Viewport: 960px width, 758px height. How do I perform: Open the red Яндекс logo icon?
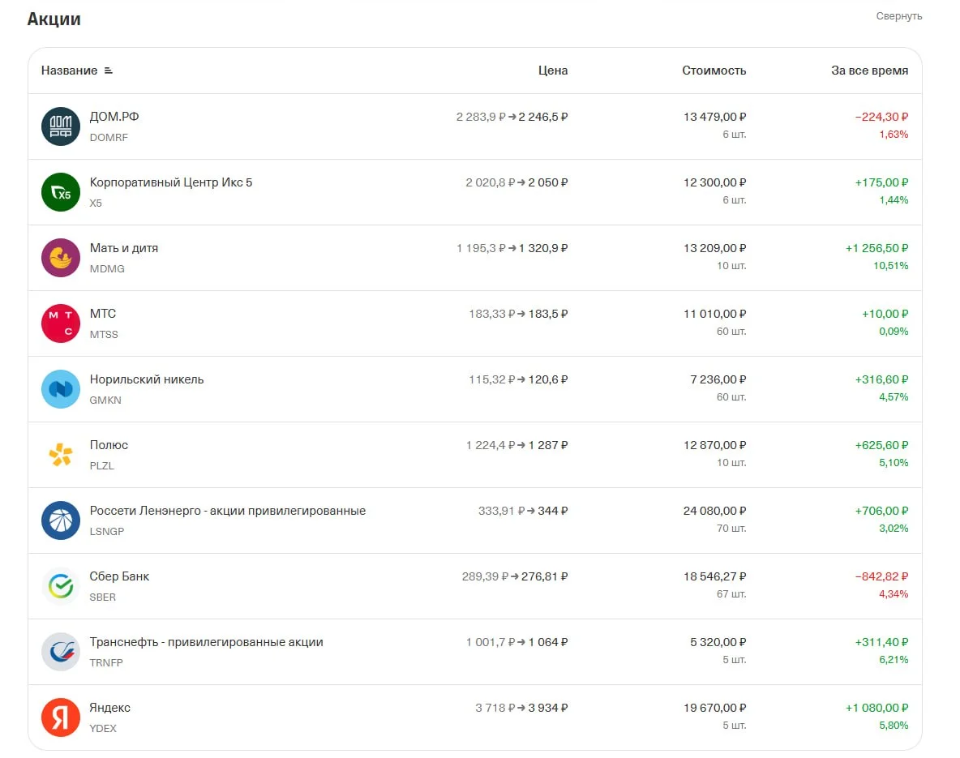coord(61,717)
